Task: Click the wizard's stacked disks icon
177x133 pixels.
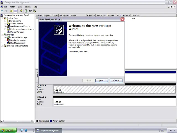Action: [x=59, y=30]
